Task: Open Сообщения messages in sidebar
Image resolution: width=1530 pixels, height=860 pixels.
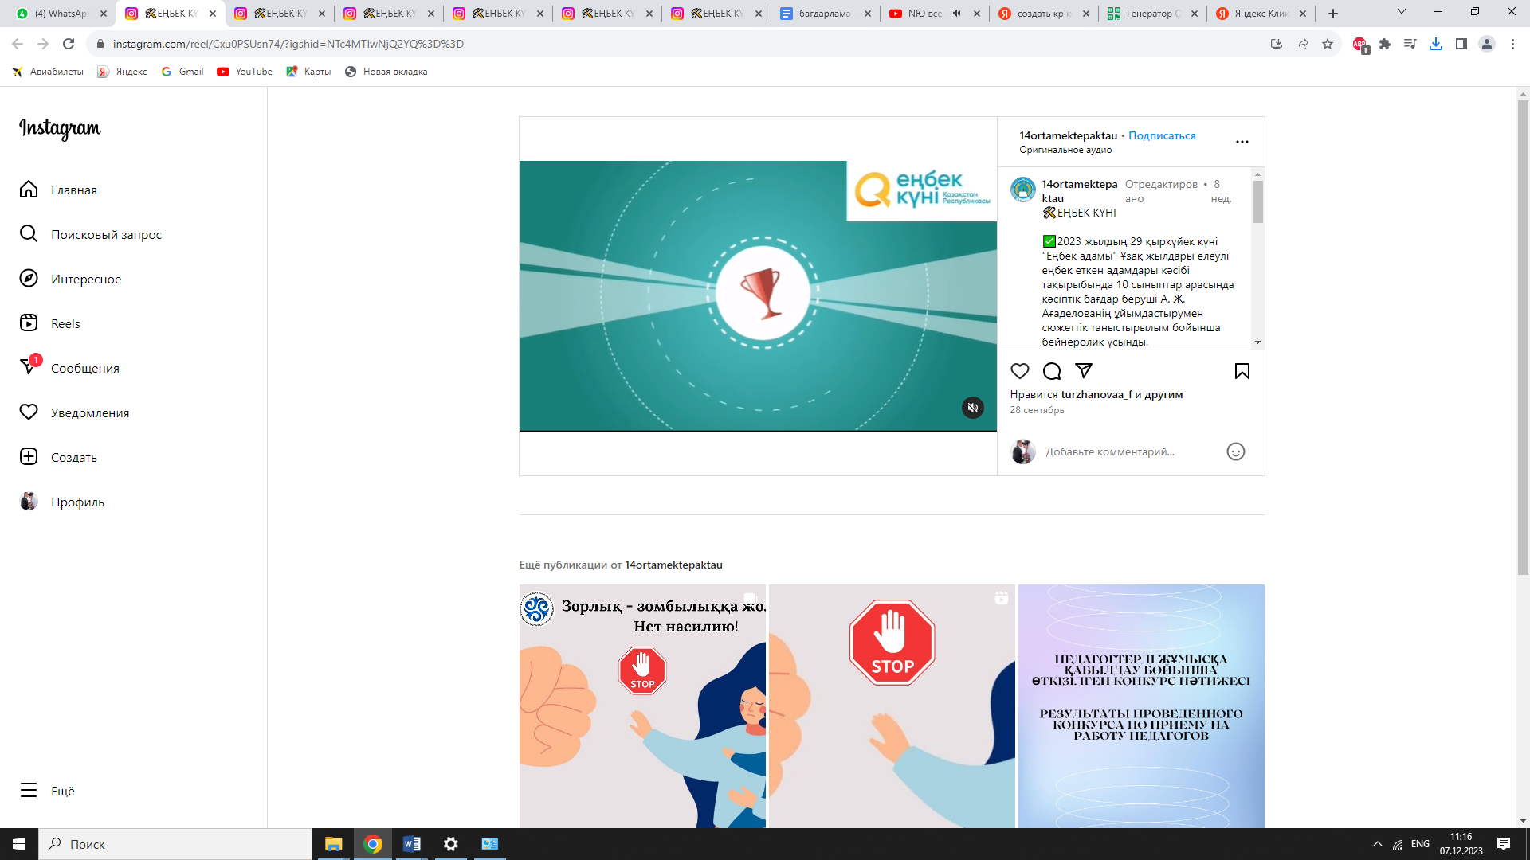Action: tap(84, 368)
